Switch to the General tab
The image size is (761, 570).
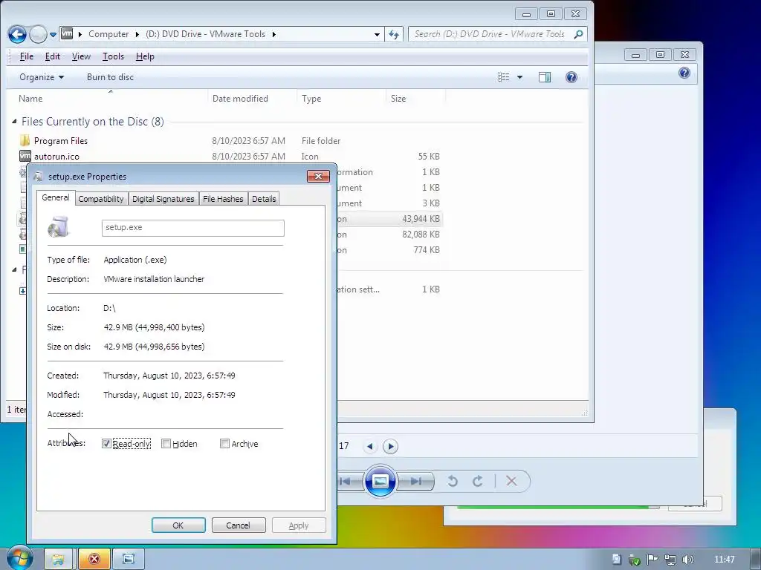click(x=55, y=197)
